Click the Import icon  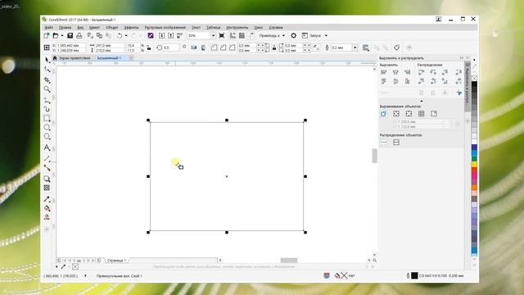point(162,35)
